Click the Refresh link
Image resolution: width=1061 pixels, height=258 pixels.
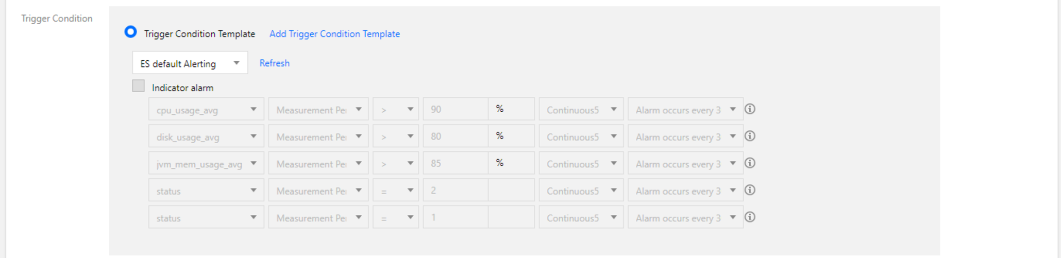[274, 63]
